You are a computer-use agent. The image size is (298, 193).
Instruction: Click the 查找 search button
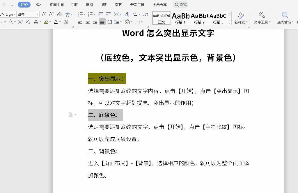coord(180,5)
